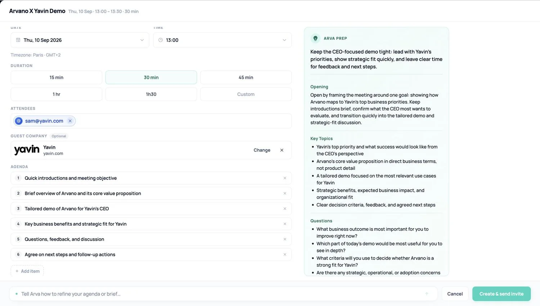Delete the "Questions, feedback, and discussion" item

point(285,239)
